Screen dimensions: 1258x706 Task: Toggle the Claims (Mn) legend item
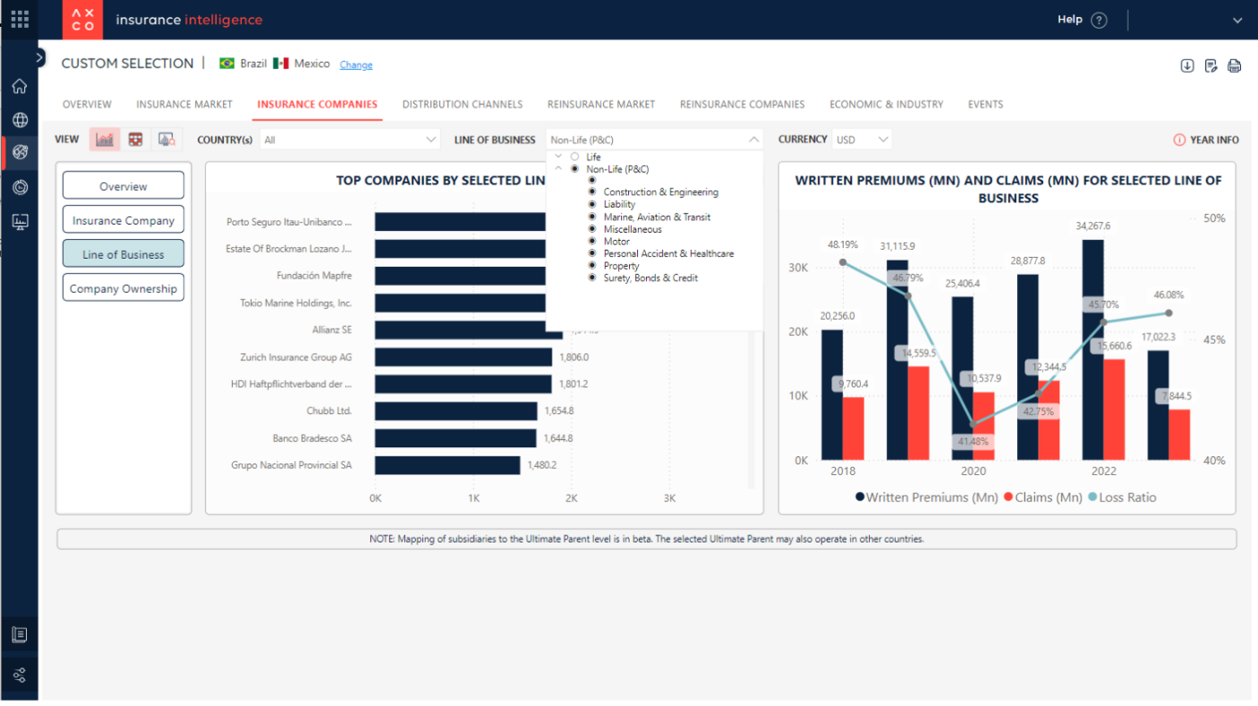(x=1043, y=497)
